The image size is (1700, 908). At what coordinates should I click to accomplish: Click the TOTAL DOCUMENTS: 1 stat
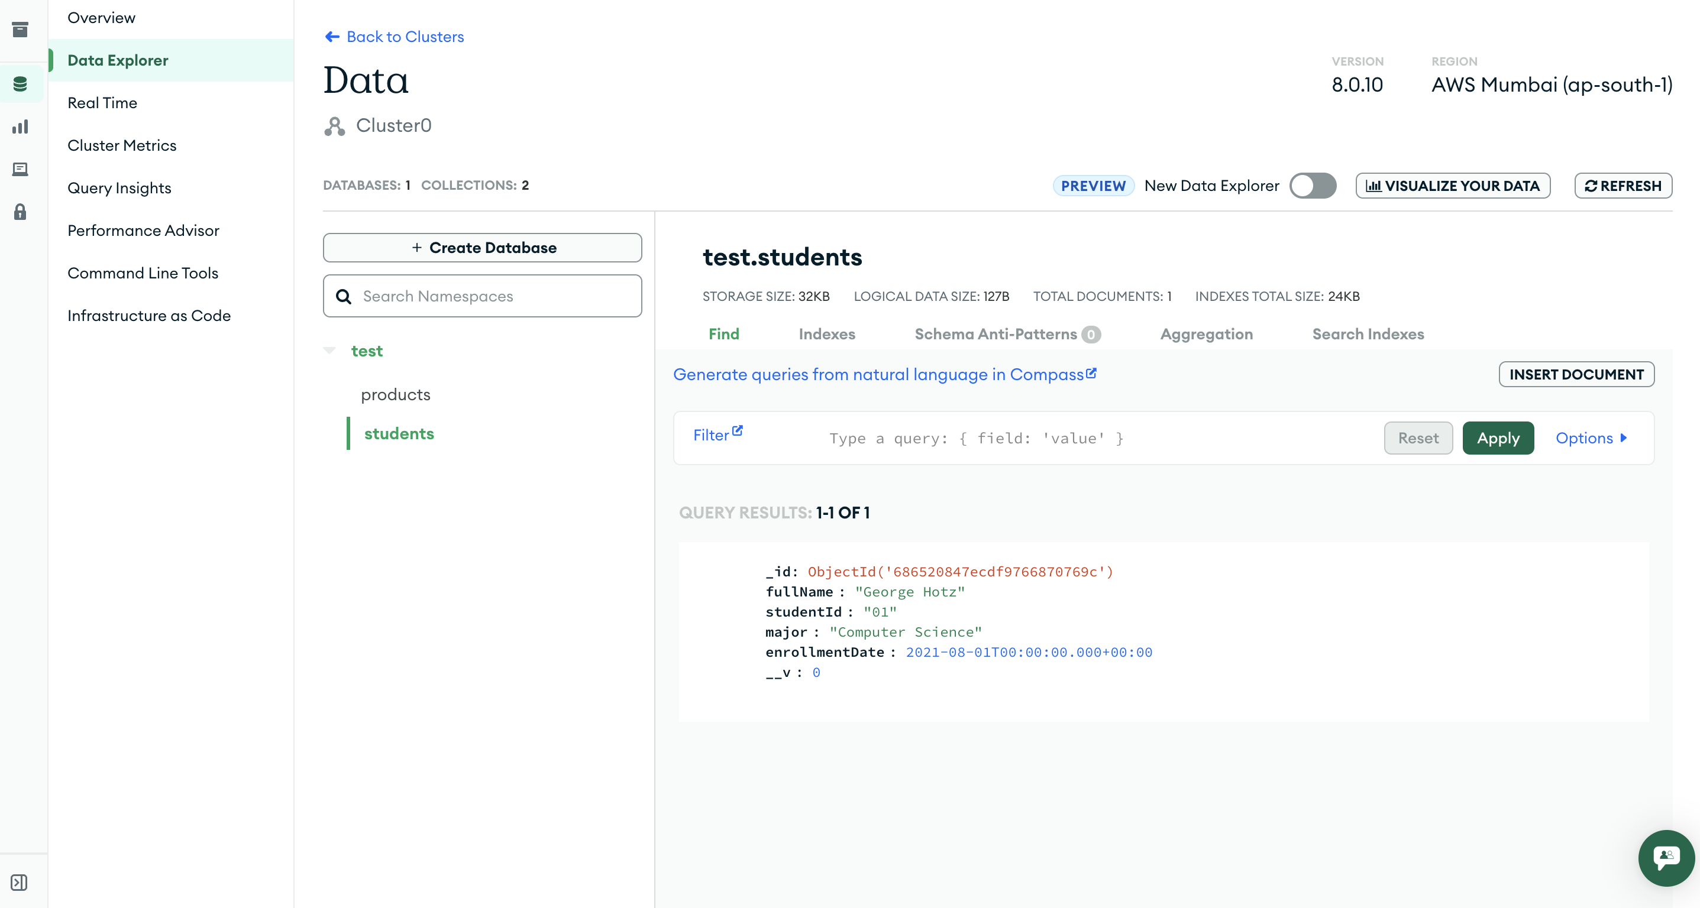[1102, 297]
